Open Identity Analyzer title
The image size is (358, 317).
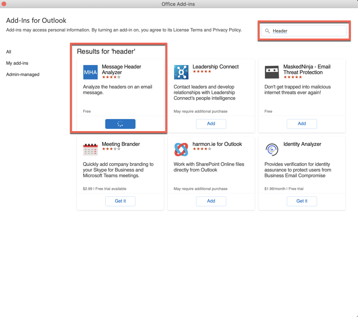302,144
